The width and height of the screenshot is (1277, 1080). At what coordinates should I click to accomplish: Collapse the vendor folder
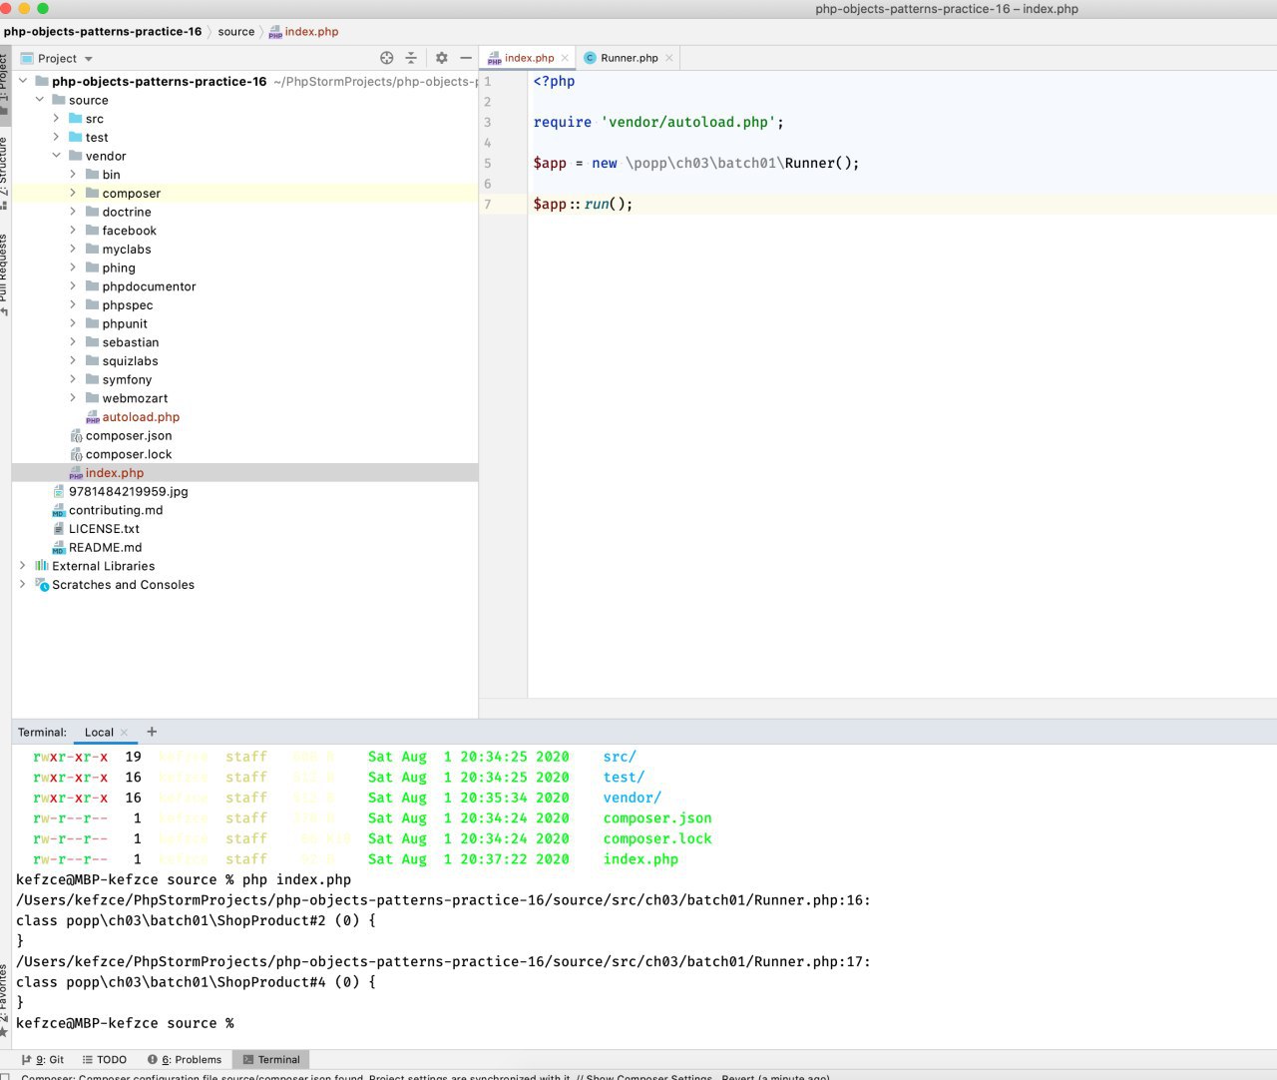pos(56,156)
